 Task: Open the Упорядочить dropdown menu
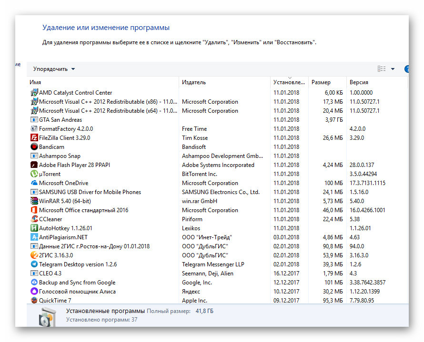coord(54,69)
